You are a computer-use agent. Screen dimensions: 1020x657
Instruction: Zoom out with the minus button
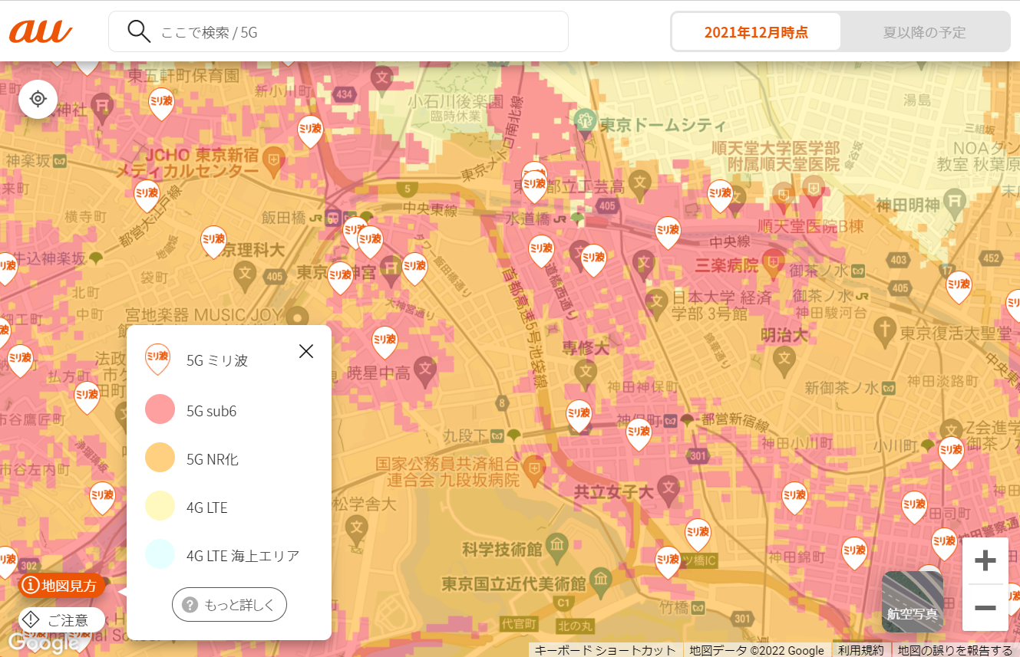tap(985, 608)
